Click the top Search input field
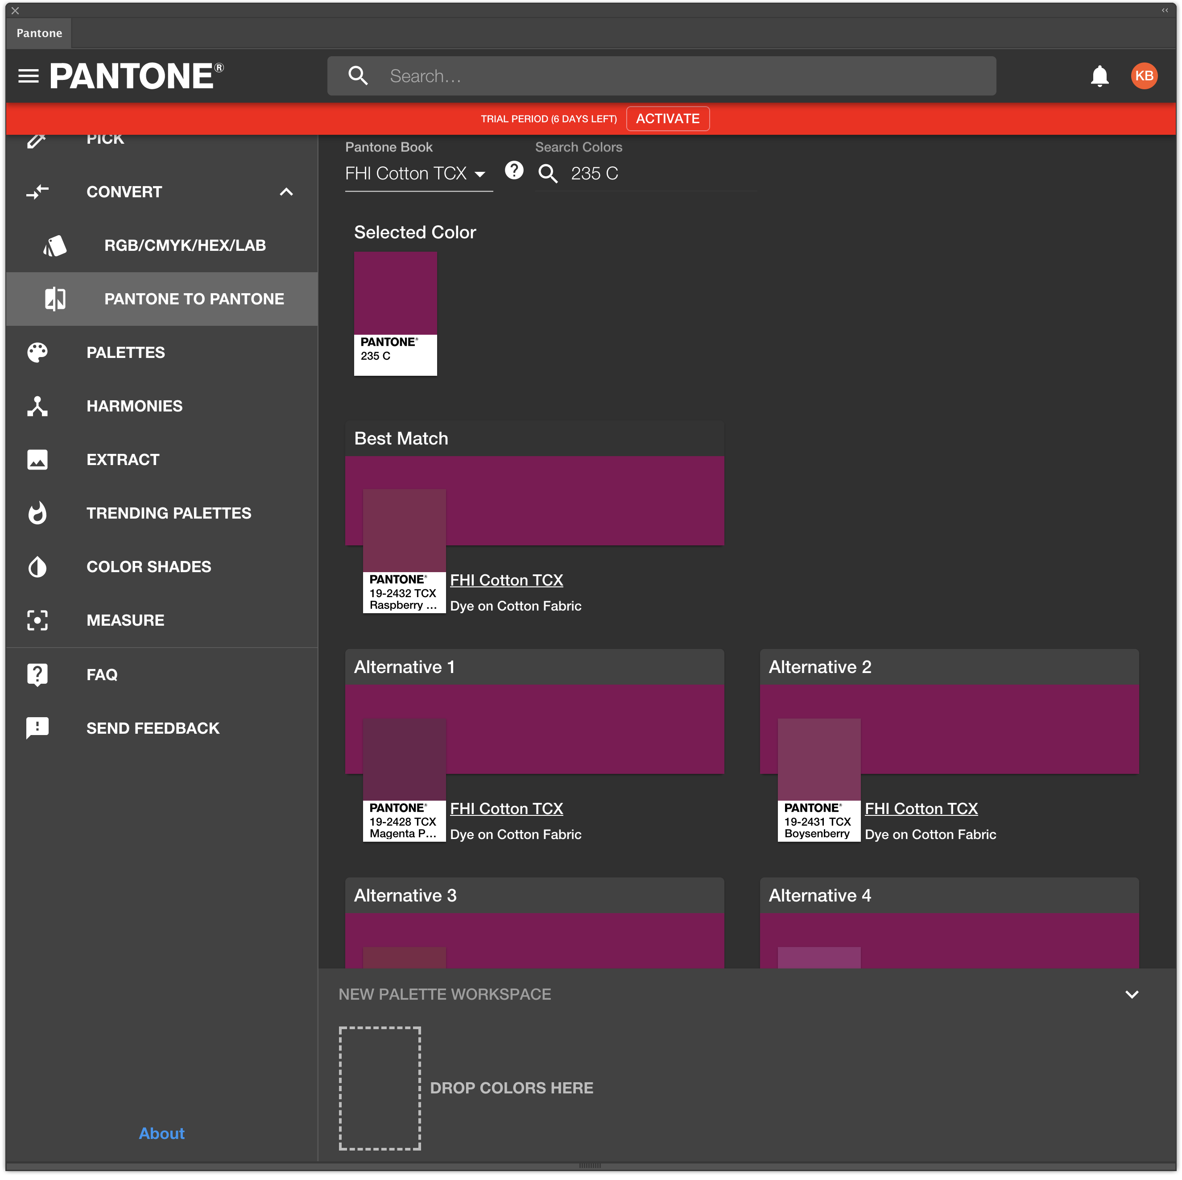1182x1180 pixels. tap(661, 76)
